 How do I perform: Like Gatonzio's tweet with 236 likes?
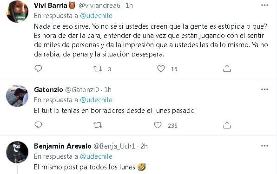(158, 125)
